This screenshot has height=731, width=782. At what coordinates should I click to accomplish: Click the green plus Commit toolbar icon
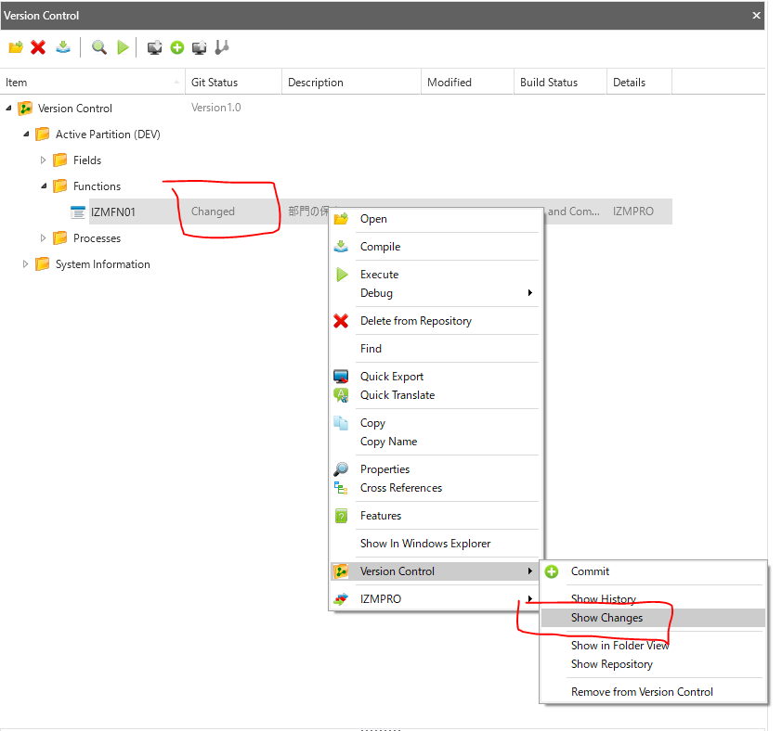point(177,48)
